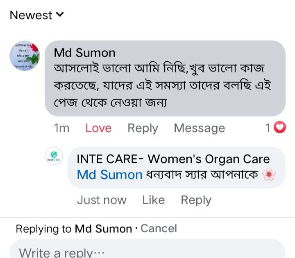This screenshot has height=258, width=295.
Task: Open Md Sumon's profile picture
Action: click(x=25, y=56)
